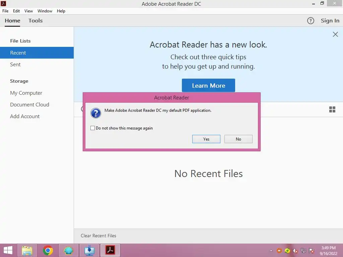Click Yes to set default PDF app

point(206,139)
